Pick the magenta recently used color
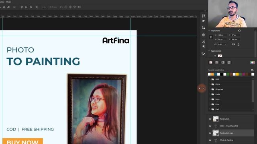Image resolution: width=257 pixels, height=144 pixels. [x=244, y=74]
